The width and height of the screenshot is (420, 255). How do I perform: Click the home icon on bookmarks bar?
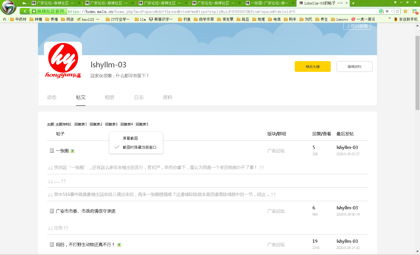[4, 19]
